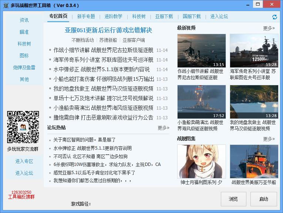Click the 浏览 button
Image resolution: width=283 pixels, height=213 pixels.
(x=233, y=199)
